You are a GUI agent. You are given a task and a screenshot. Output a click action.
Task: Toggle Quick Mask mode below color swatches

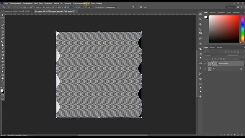tap(3, 95)
